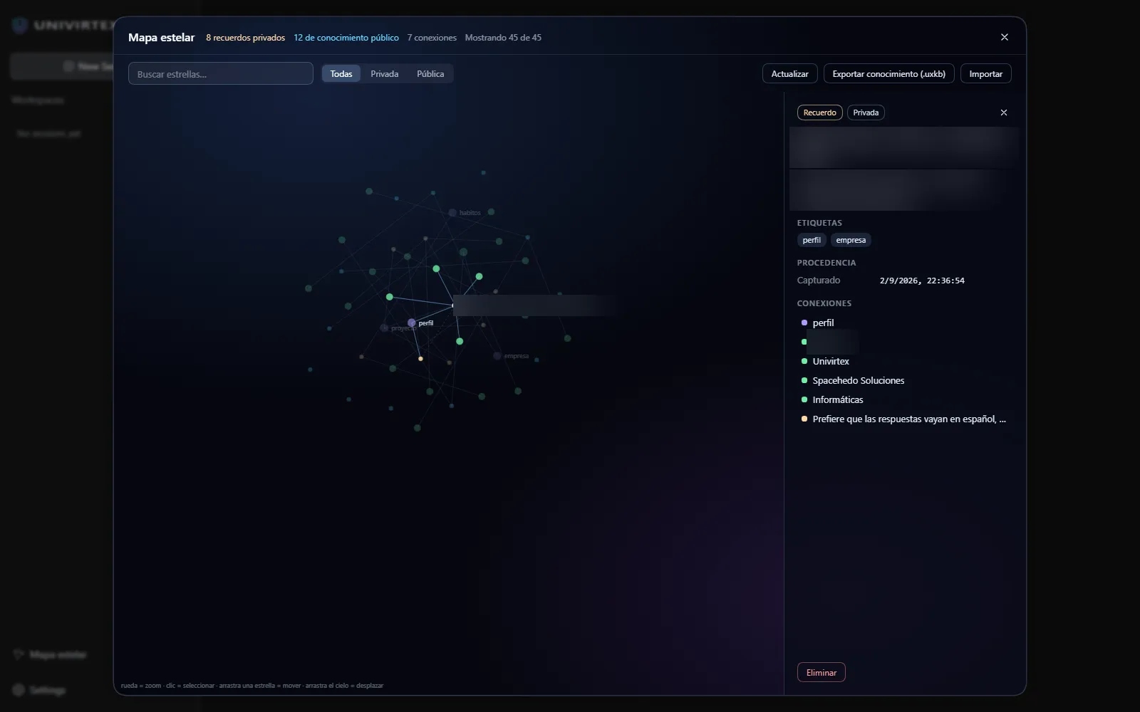Open Mapa estelar in background sidebar
Screen dimensions: 1140x712
click(50, 654)
